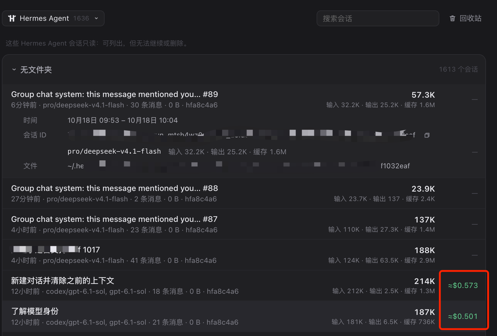Click the 输入 23.7K · 输出 137 usage line
The width and height of the screenshot is (497, 336).
click(384, 199)
